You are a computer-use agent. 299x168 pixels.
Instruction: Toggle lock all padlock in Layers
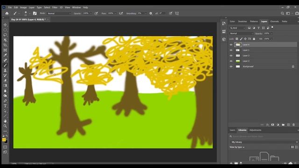[254, 39]
